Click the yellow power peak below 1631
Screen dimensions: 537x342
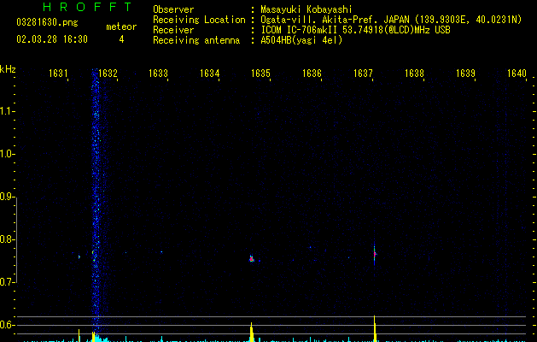tap(79, 335)
